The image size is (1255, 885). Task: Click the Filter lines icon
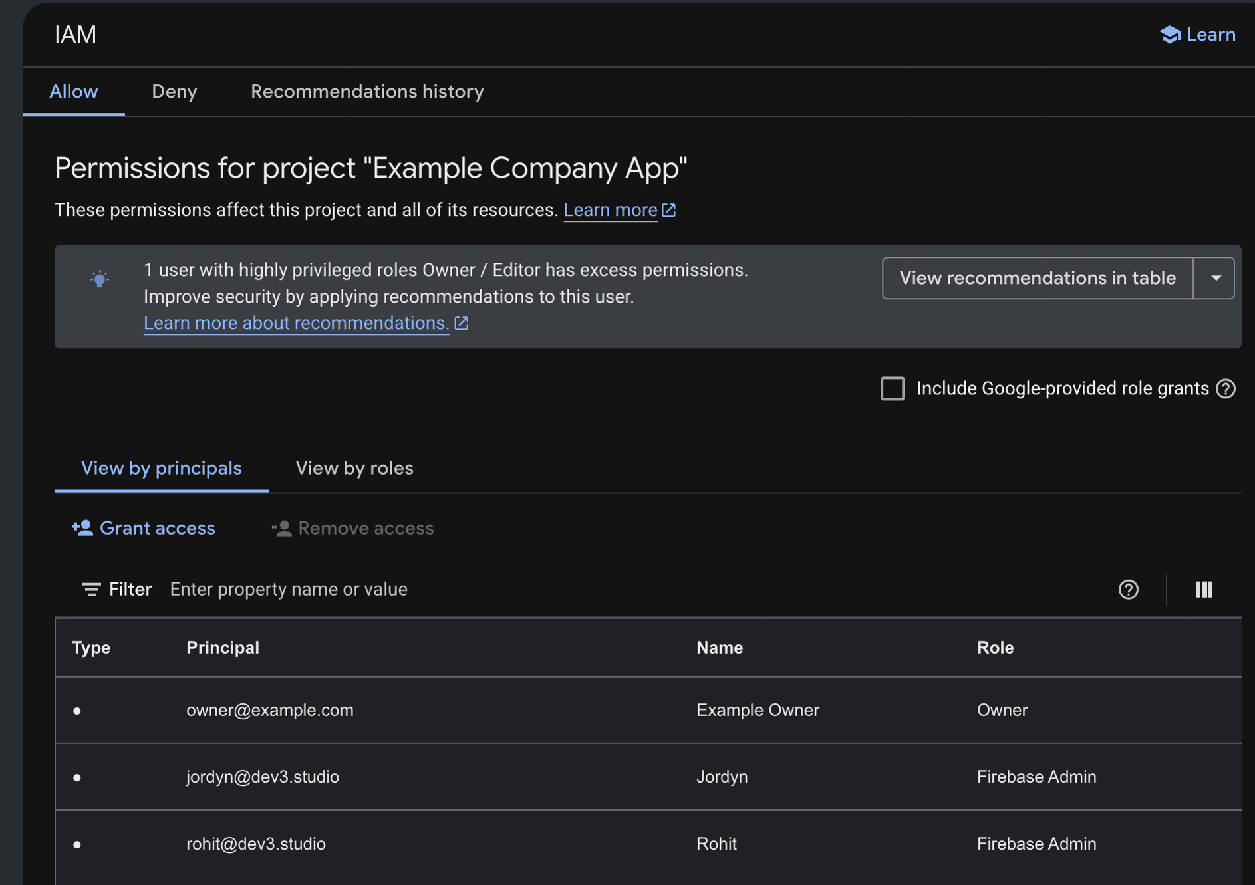[x=91, y=590]
